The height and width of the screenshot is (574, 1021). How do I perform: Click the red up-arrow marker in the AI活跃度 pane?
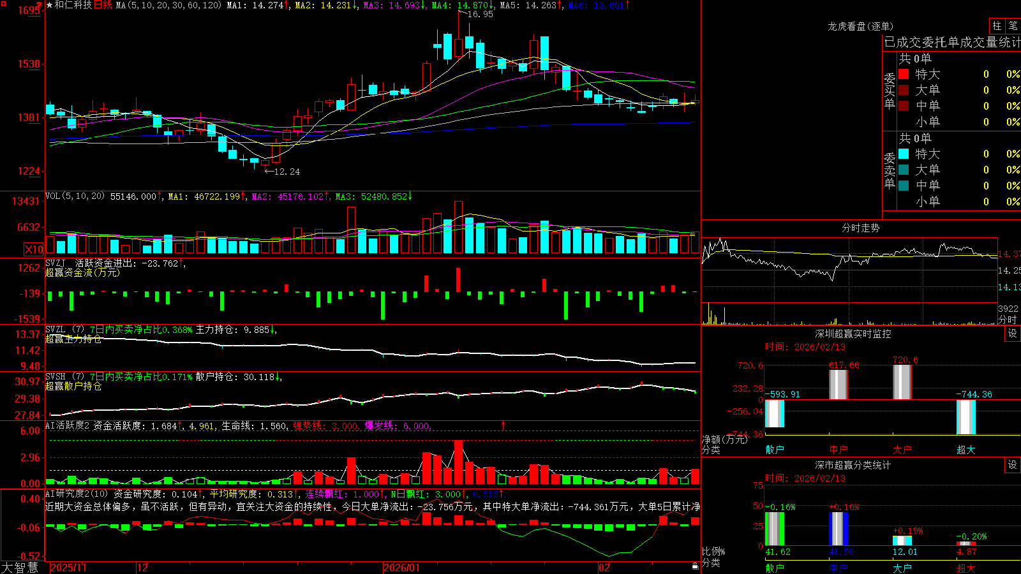(503, 425)
